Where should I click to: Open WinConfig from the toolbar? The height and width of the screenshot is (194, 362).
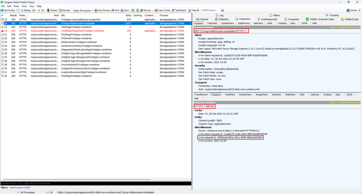(x=8, y=10)
